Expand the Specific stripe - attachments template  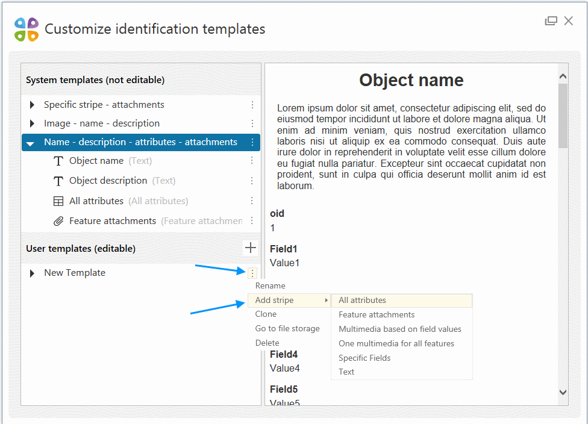(32, 105)
